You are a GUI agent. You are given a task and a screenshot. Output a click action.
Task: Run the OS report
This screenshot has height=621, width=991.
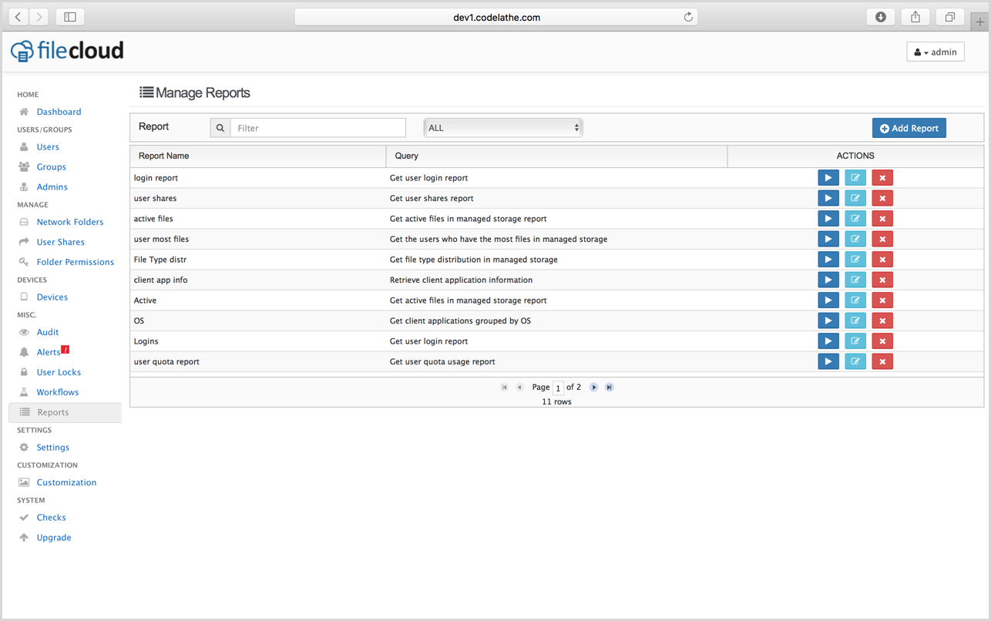[x=828, y=321]
